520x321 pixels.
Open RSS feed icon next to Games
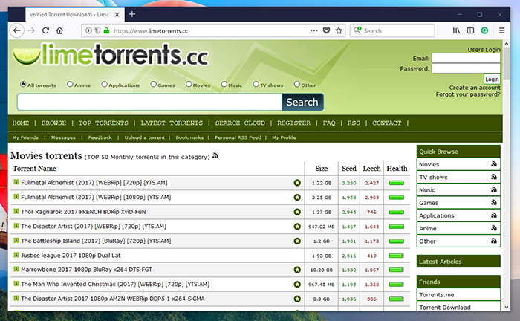point(493,203)
